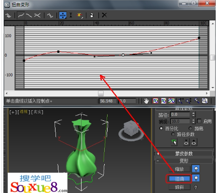Toggle the 扭曲 deformation lightbulb
This screenshot has width=220, height=193.
pyautogui.click(x=196, y=178)
